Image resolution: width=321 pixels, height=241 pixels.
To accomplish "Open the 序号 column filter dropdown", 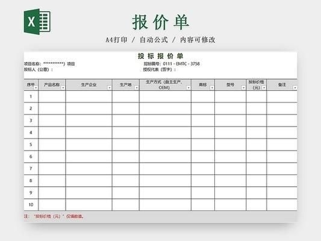I will [36, 88].
